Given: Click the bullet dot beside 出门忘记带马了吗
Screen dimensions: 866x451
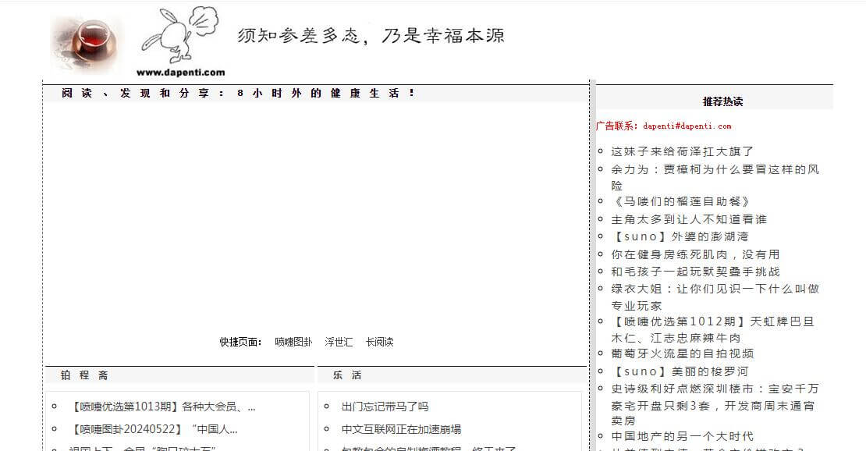Looking at the screenshot, I should point(328,407).
